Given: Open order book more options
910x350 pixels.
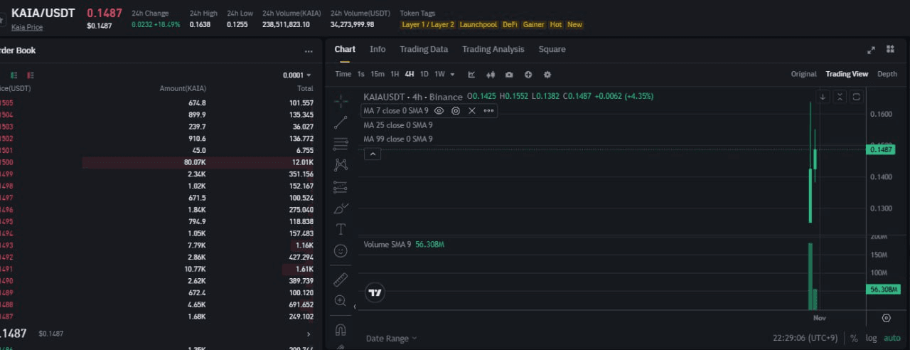Looking at the screenshot, I should tap(309, 51).
